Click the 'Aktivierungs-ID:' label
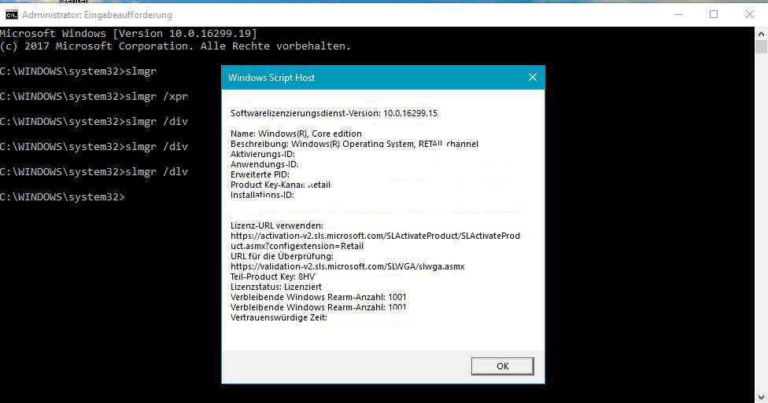 (x=263, y=154)
